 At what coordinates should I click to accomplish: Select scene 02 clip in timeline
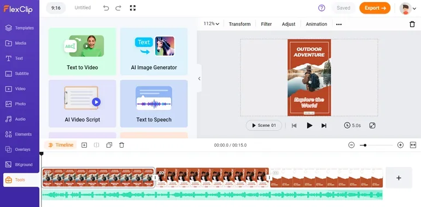pyautogui.click(x=212, y=178)
